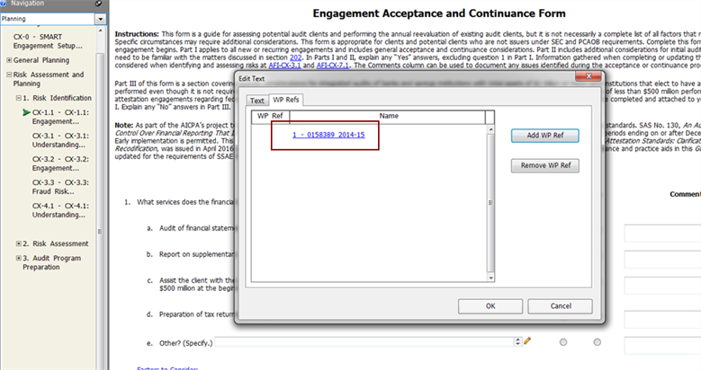Select the General Planning tree label
The image size is (701, 370).
pos(41,60)
